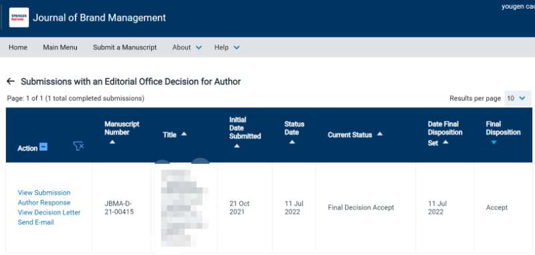
Task: Sort by Manuscript Number arrow
Action: tap(112, 142)
